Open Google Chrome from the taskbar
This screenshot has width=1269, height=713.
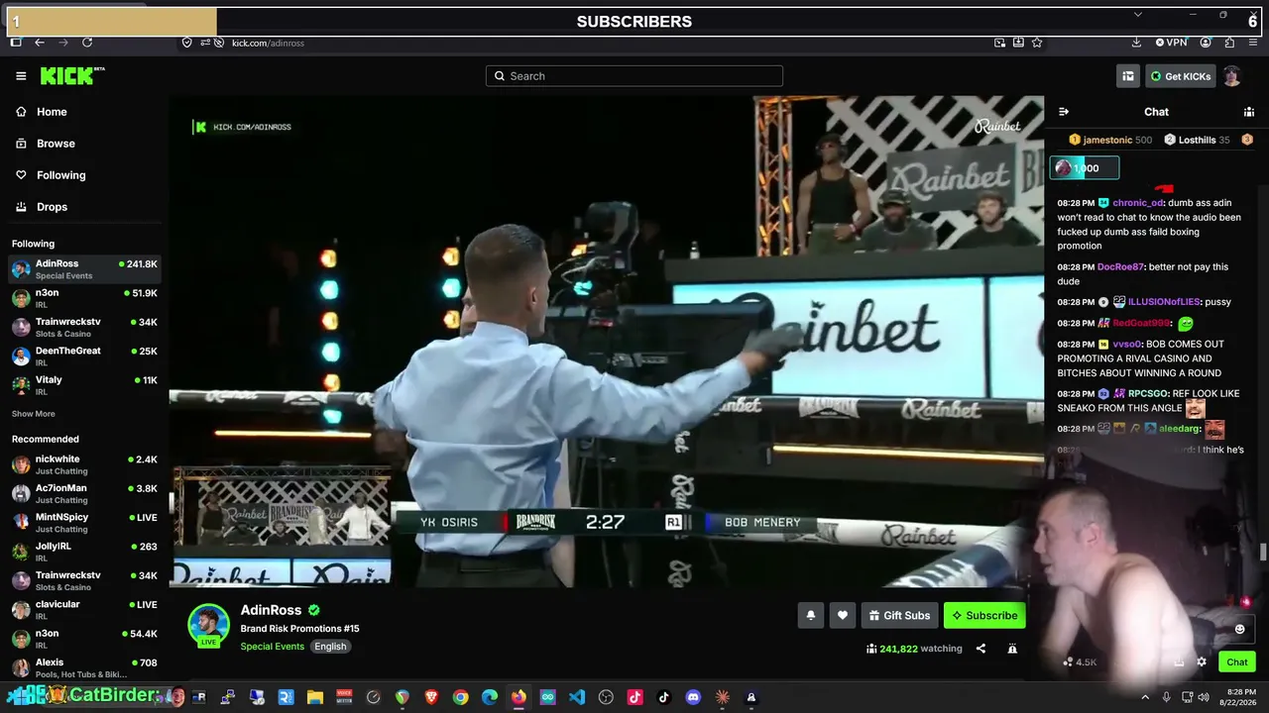coord(460,697)
